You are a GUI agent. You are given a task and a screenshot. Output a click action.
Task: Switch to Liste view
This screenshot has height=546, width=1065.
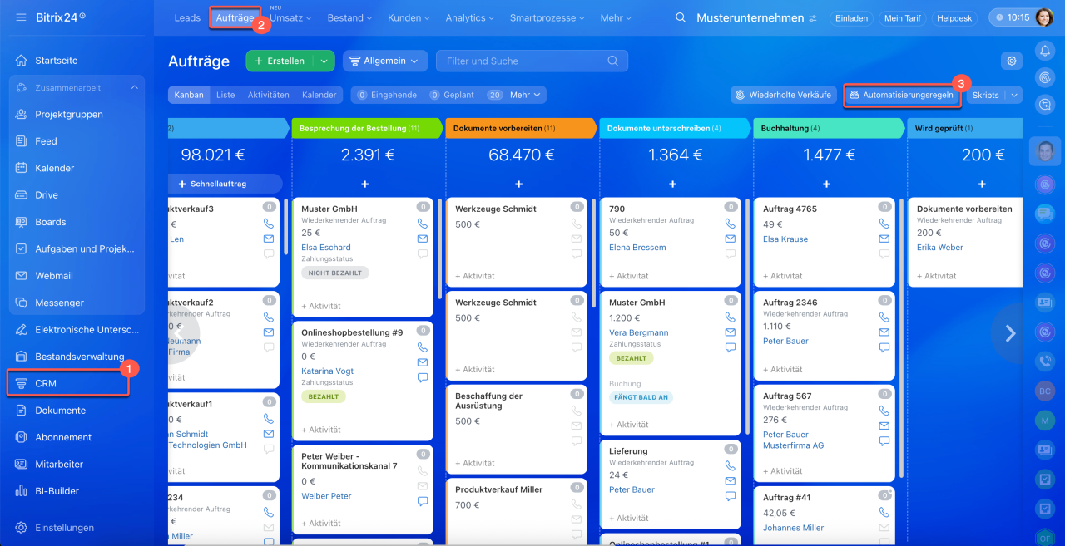225,95
